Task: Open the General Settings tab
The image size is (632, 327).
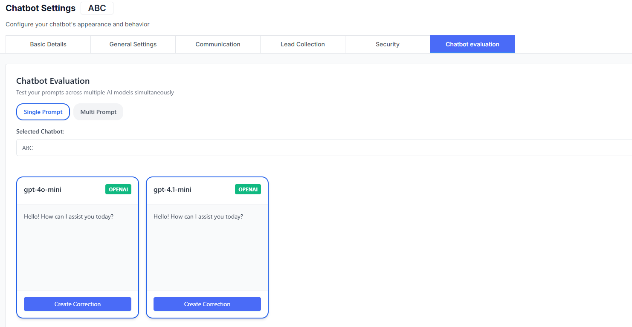Action: 133,44
